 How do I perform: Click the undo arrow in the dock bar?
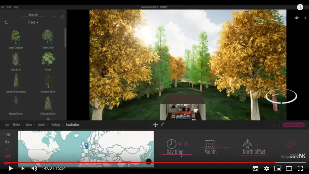pos(273,125)
